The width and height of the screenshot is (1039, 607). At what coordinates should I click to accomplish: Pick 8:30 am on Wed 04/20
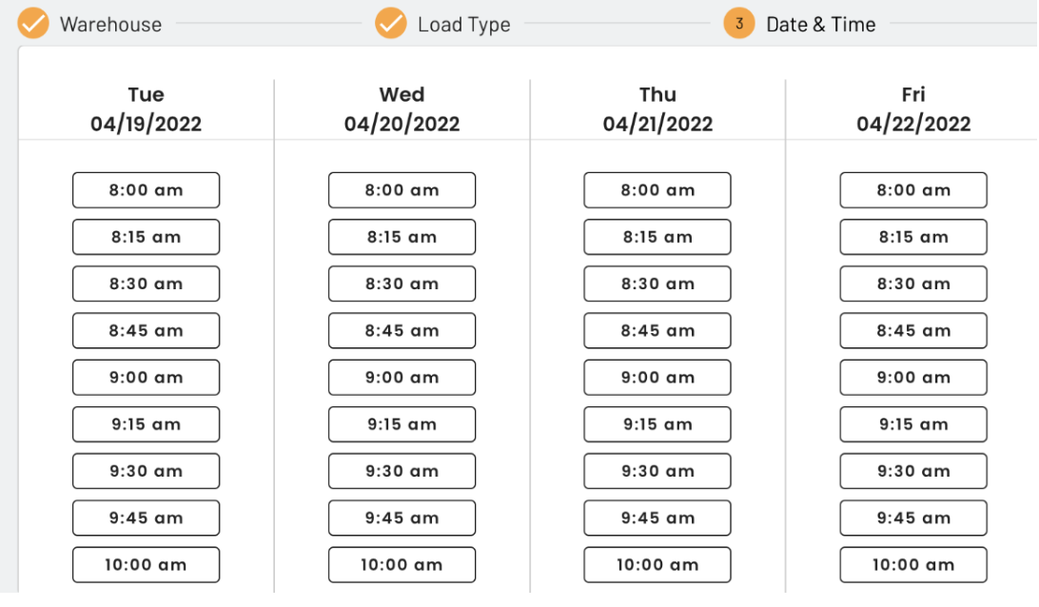(402, 284)
